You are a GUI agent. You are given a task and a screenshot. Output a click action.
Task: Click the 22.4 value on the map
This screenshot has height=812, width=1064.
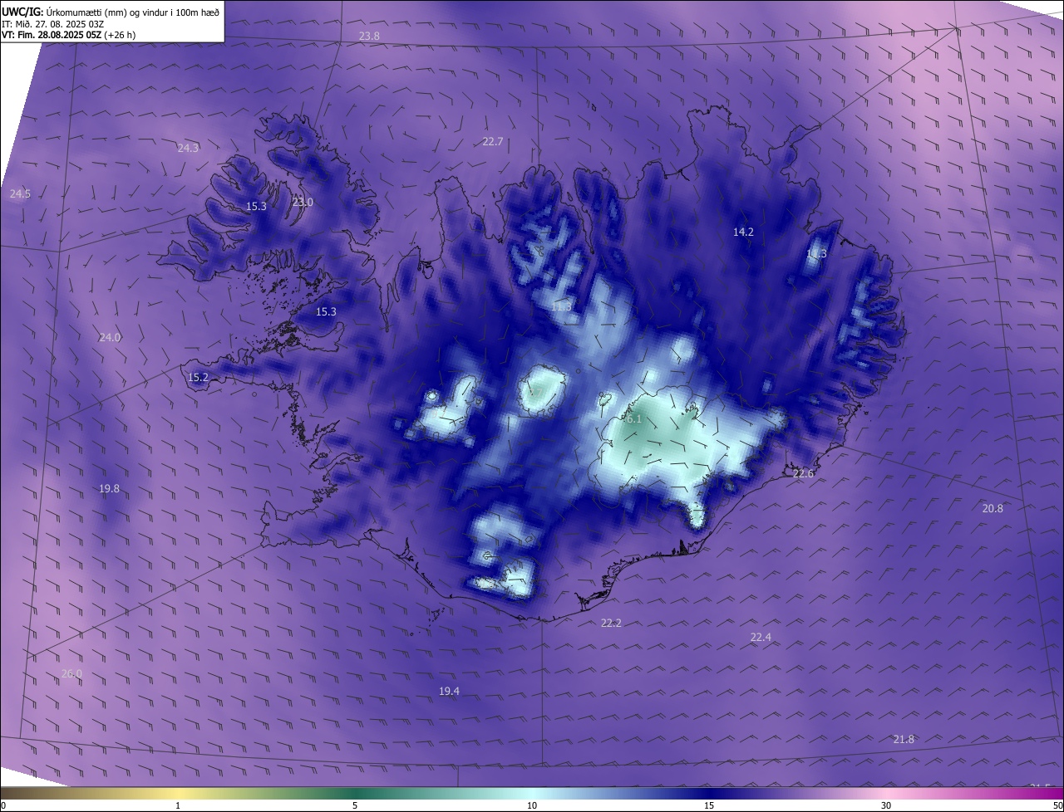(761, 637)
